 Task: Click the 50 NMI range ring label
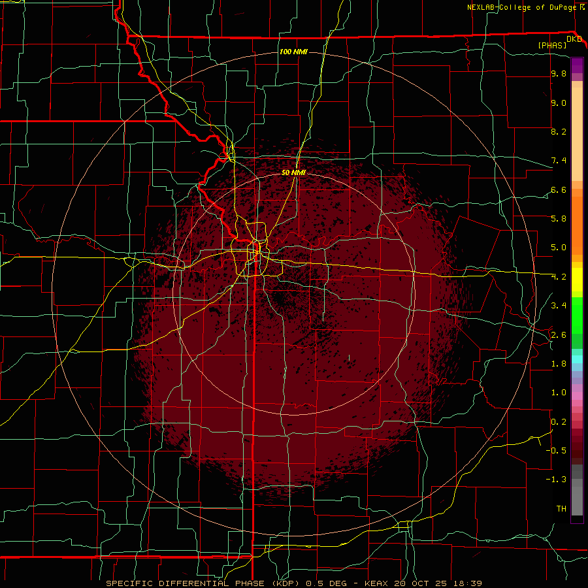pos(293,172)
